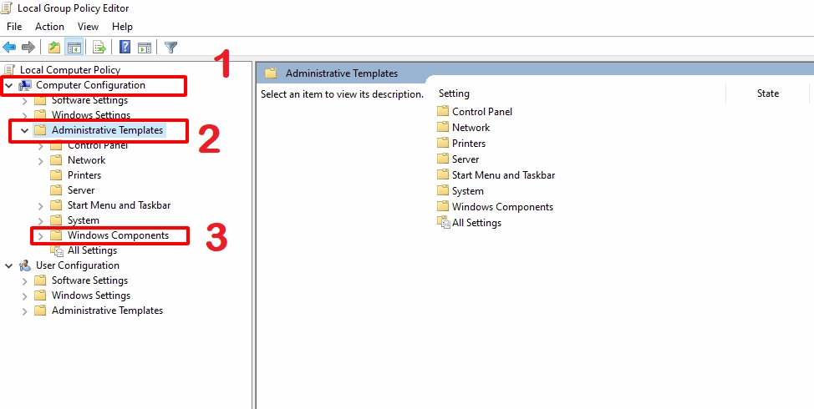This screenshot has height=409, width=814.
Task: Open the File menu
Action: [x=14, y=27]
